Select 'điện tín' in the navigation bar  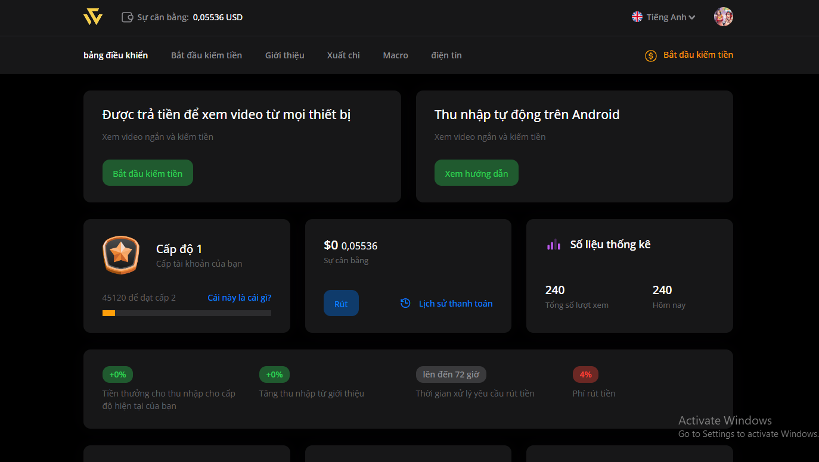point(446,55)
